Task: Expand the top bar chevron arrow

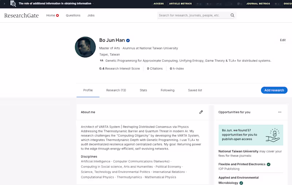Action: coord(4,4)
